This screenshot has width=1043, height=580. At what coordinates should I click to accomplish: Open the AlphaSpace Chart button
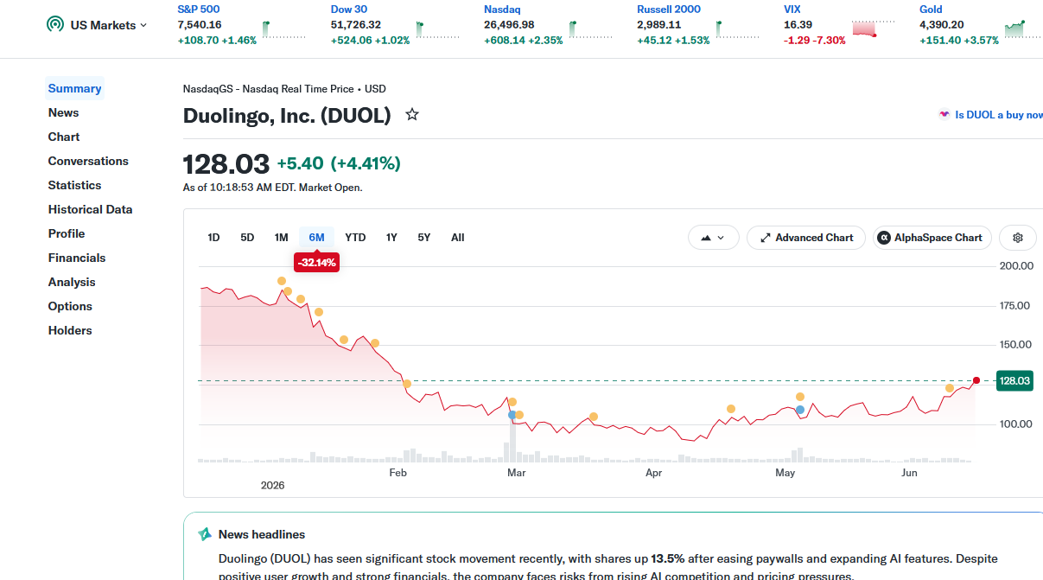coord(932,238)
